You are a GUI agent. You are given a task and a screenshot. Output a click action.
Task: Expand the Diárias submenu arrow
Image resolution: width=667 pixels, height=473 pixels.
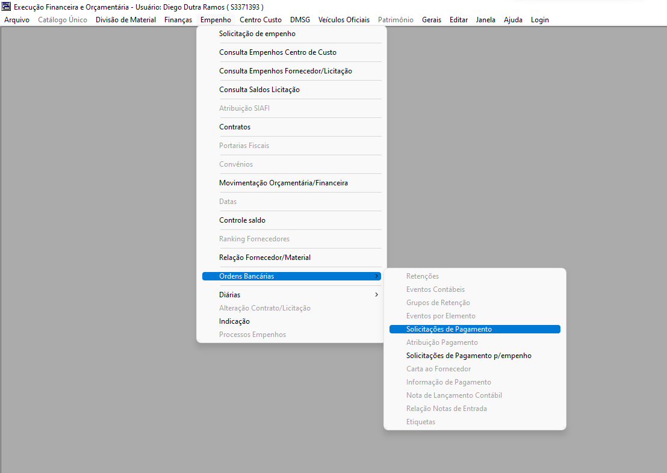point(376,295)
